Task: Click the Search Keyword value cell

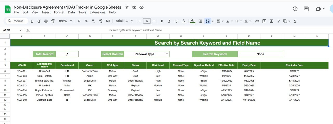Action: (260, 54)
